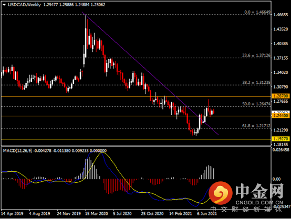Click the 50.0 = 1.26474 Fibonacci label
Screen dimensions: 291x219
(256, 104)
